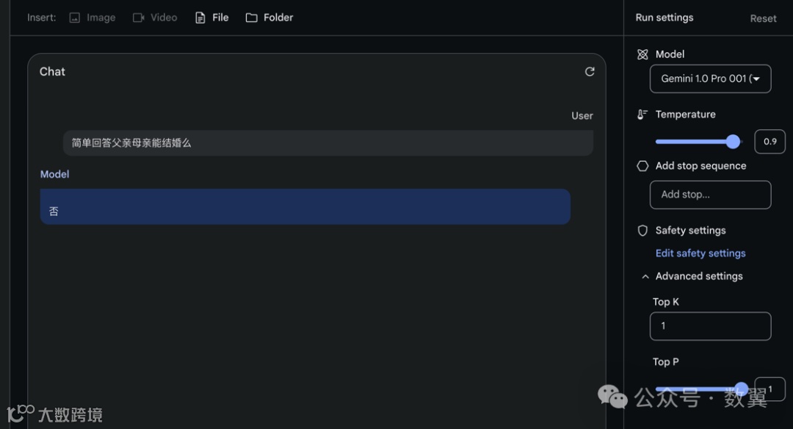Screen dimensions: 793x429
Task: Select the user message text box
Action: click(x=327, y=143)
